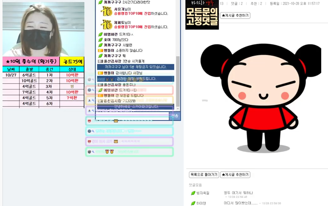328x206 pixels.
Task: Click the upper ★게시글 추천하기 button
Action: 235,15
